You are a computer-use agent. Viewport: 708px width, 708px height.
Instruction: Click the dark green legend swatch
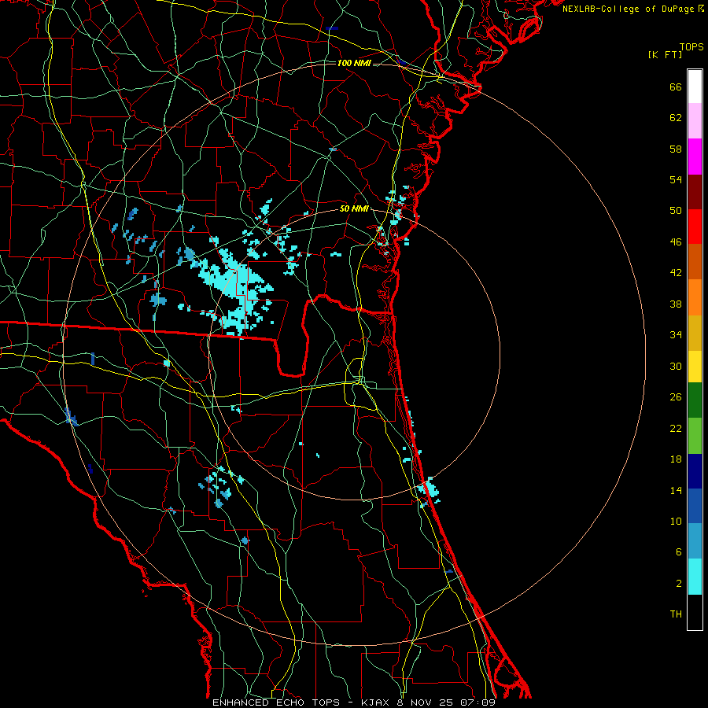[x=695, y=400]
